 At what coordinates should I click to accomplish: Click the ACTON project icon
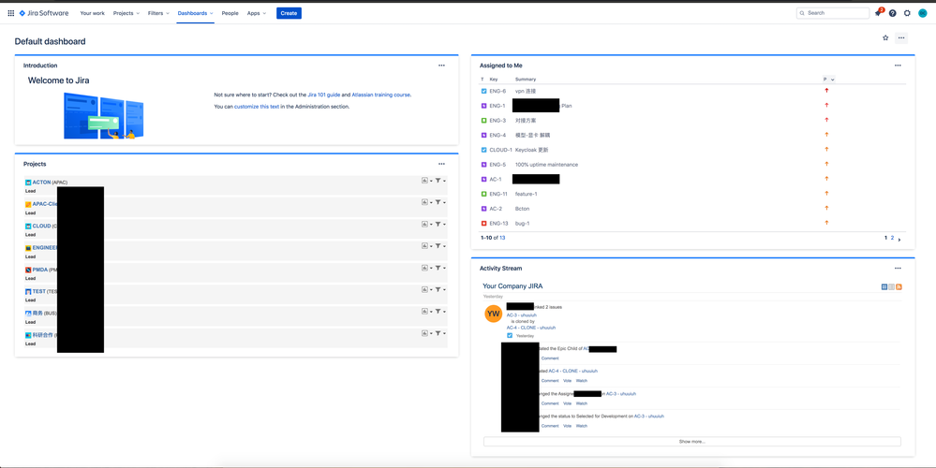coord(28,183)
